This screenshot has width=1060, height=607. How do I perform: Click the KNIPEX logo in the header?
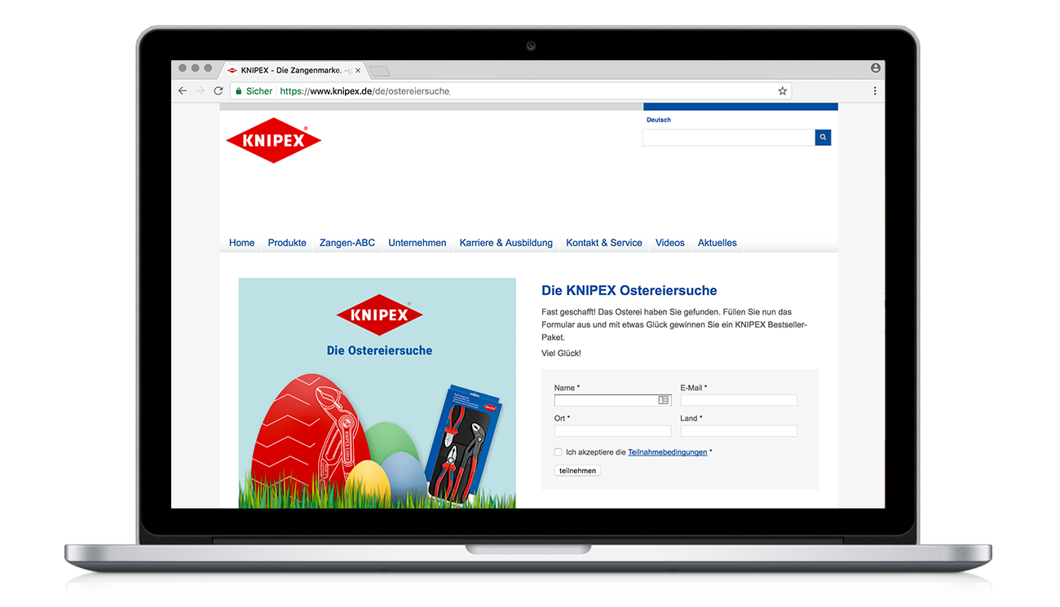click(274, 140)
